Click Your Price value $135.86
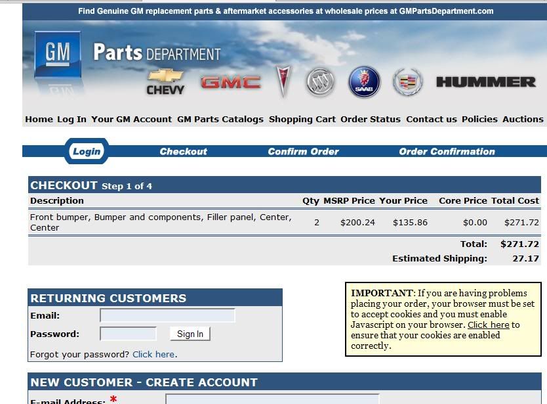The height and width of the screenshot is (404, 547). 410,222
